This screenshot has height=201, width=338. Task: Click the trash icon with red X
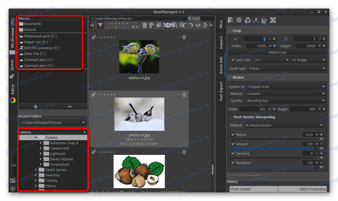coord(152,25)
